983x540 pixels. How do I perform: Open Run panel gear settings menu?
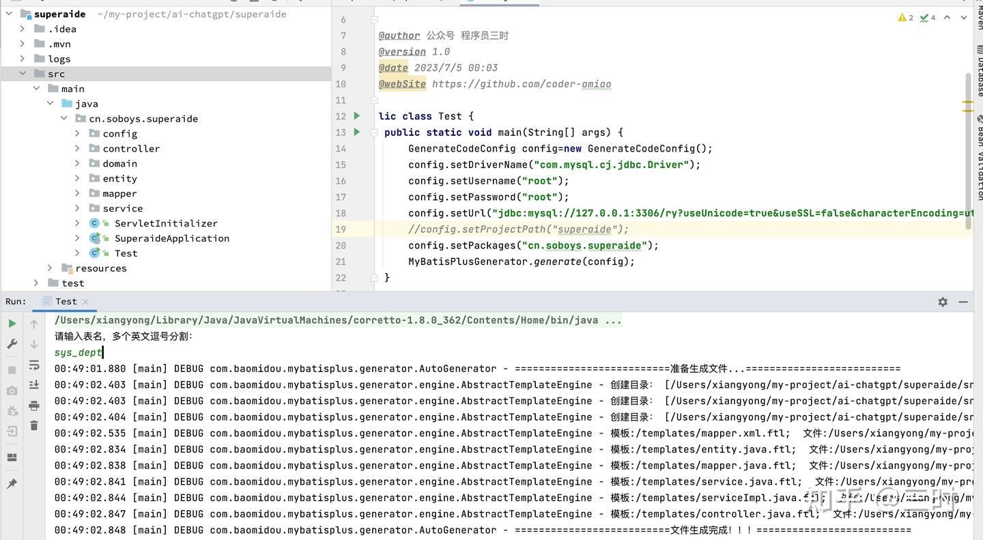point(942,301)
